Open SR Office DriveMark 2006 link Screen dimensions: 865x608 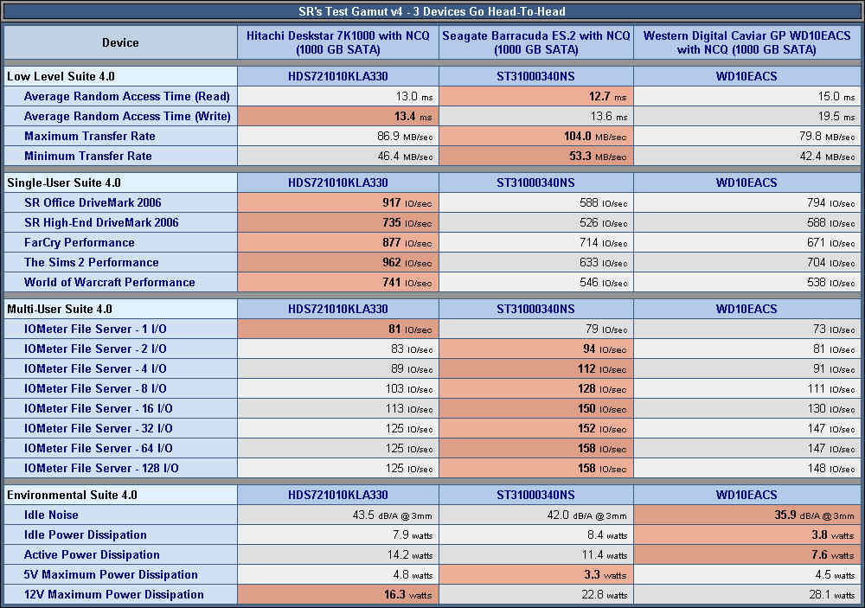tap(93, 202)
